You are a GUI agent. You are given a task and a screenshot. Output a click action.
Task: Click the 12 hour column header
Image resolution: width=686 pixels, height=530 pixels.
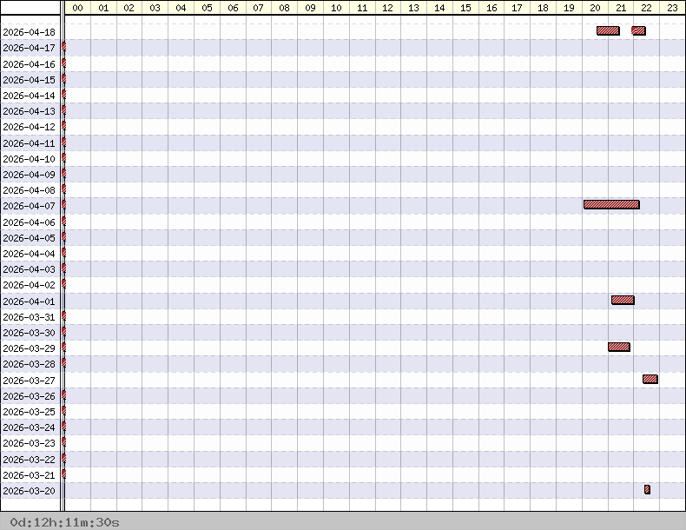(388, 8)
